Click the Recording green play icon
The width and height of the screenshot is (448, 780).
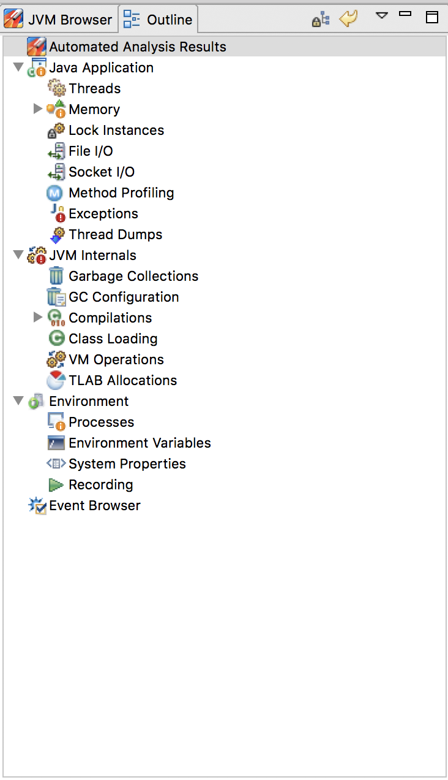tap(56, 484)
